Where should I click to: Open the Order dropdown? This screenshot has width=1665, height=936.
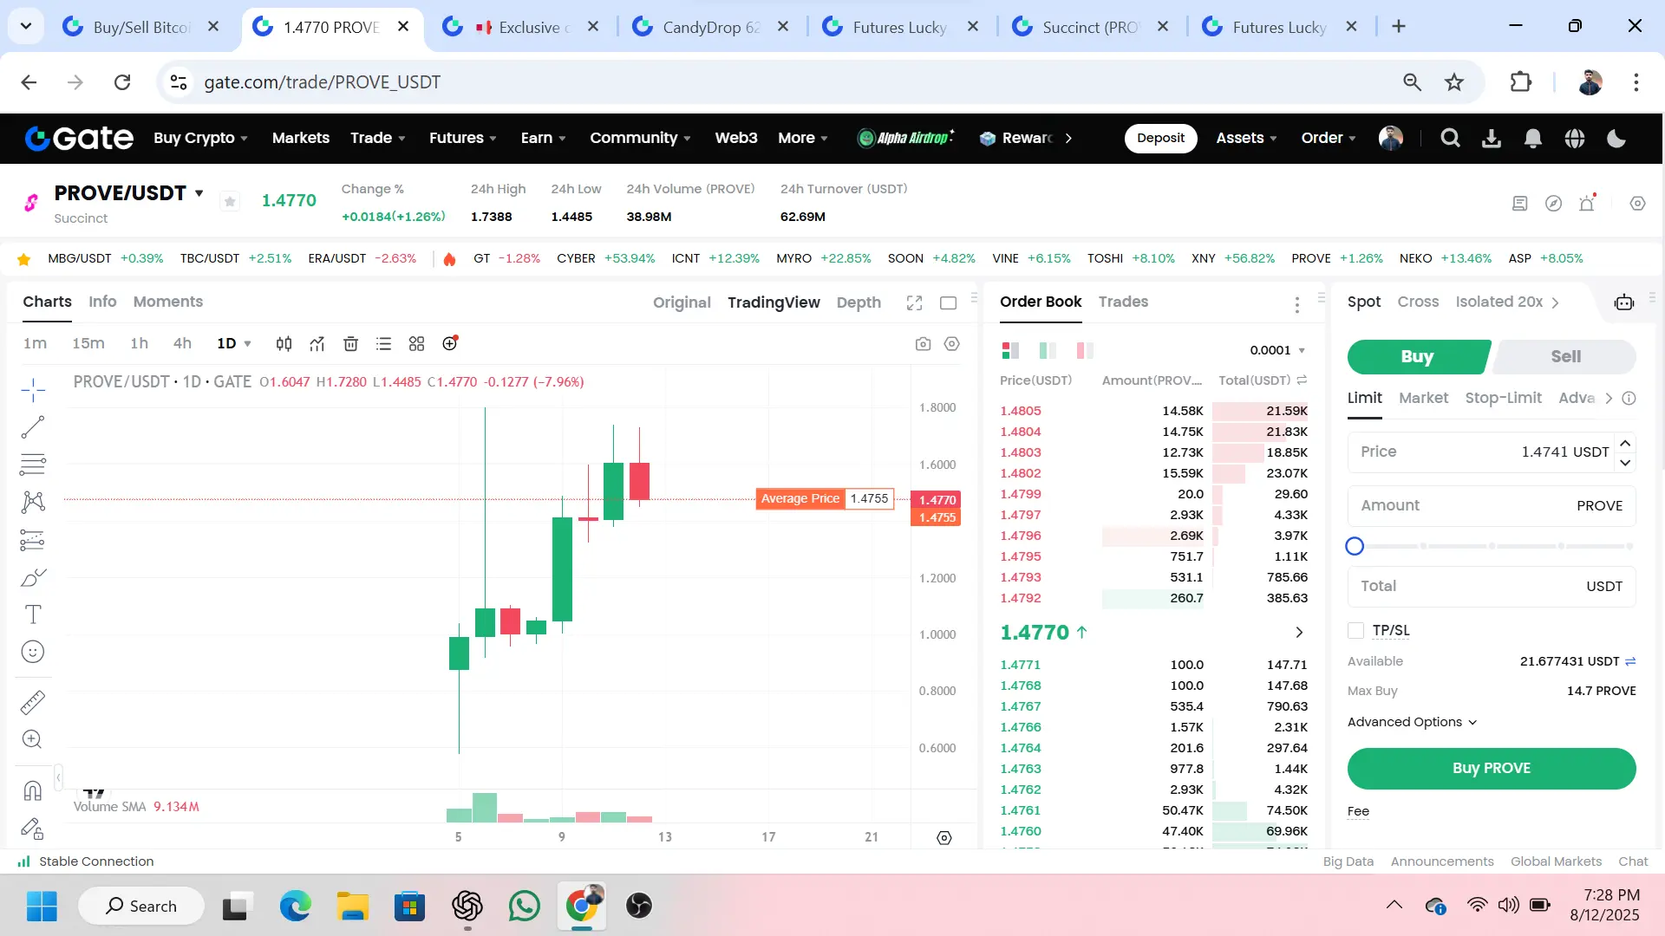(1329, 139)
